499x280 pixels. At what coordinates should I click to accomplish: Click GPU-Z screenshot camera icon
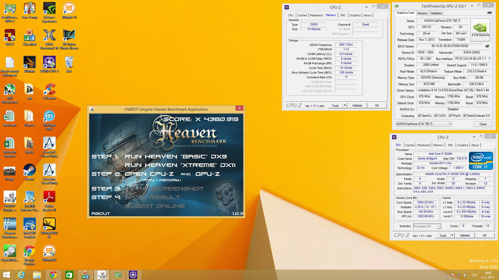tap(489, 13)
